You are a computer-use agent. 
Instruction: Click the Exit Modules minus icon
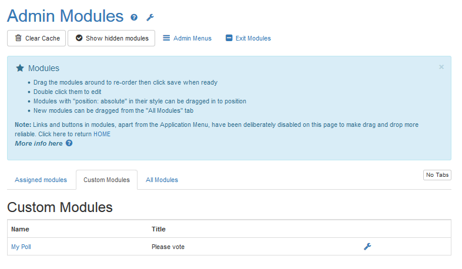pyautogui.click(x=229, y=38)
